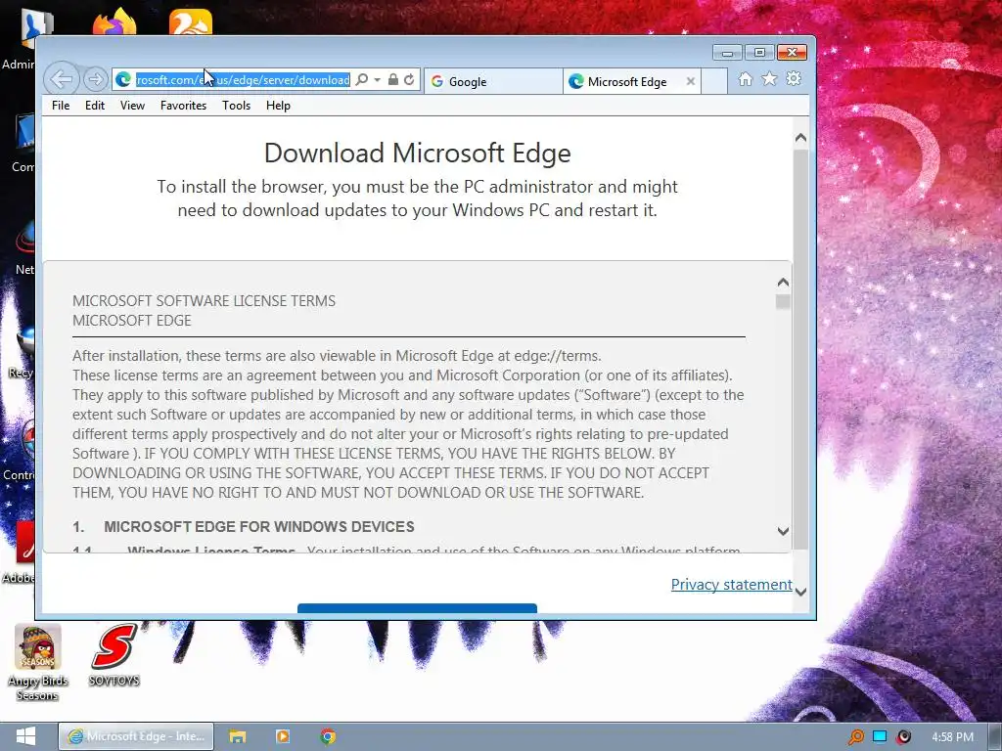Select the UC Browser desktop icon
This screenshot has width=1002, height=751.
[191, 22]
